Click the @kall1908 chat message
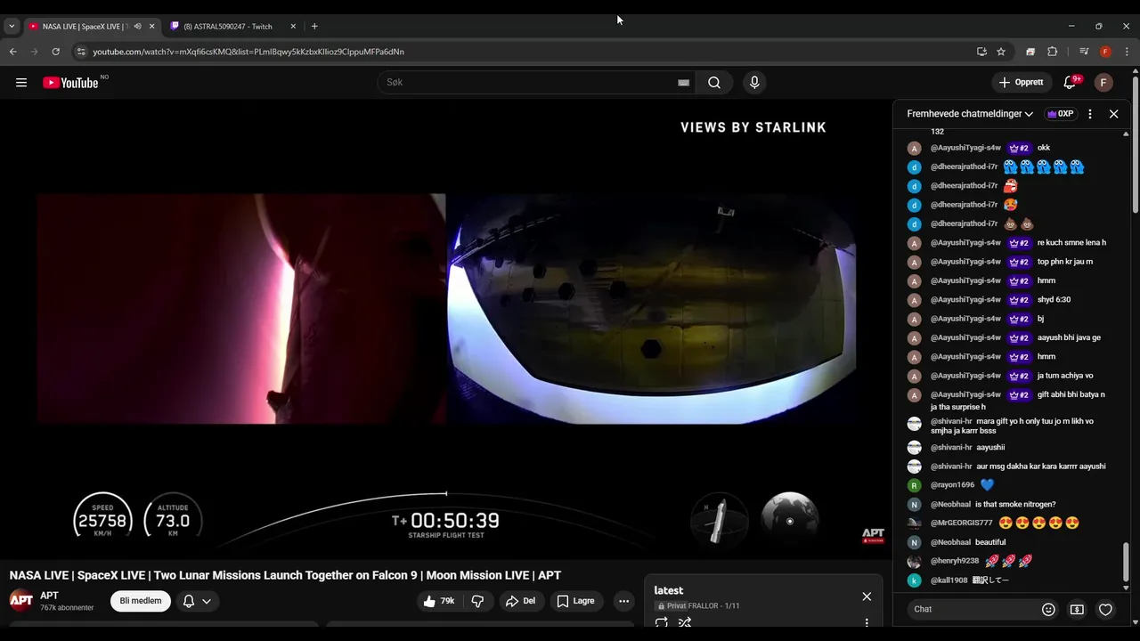 click(x=1011, y=580)
